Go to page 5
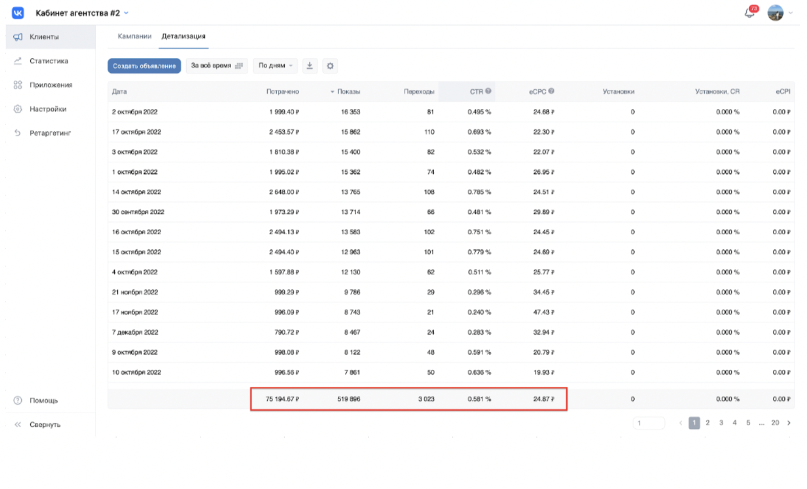The image size is (807, 489). pyautogui.click(x=748, y=423)
